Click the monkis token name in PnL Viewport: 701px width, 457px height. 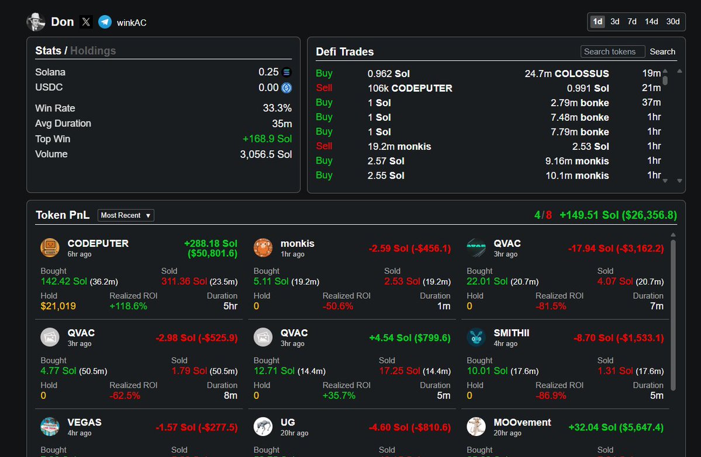(298, 243)
